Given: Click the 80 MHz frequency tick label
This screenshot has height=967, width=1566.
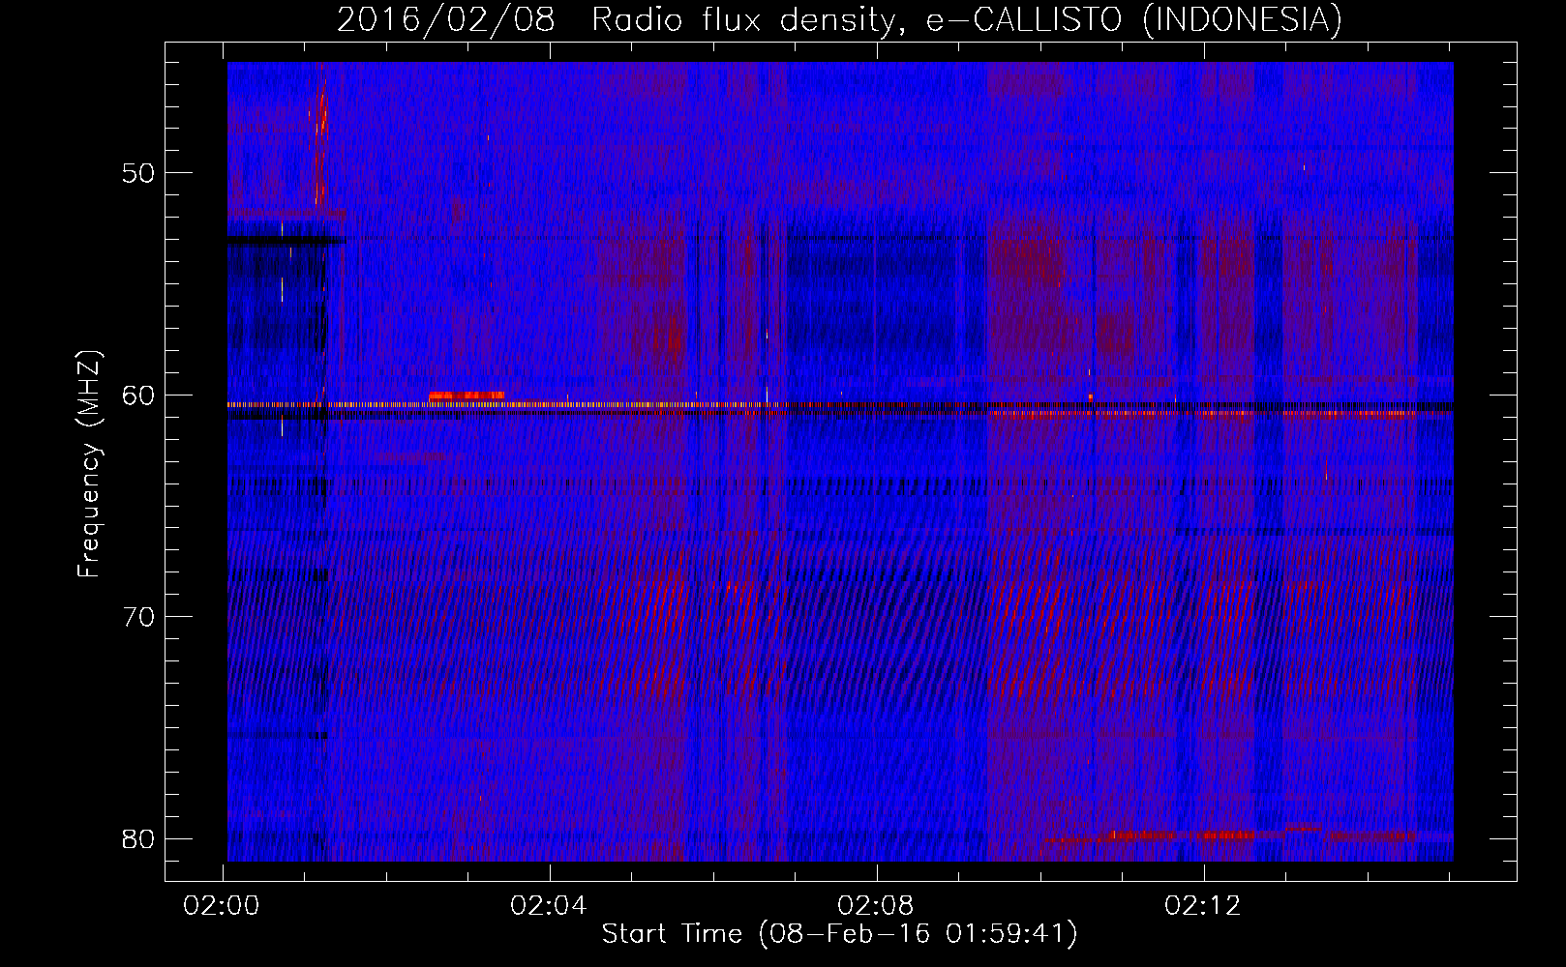Looking at the screenshot, I should (139, 837).
